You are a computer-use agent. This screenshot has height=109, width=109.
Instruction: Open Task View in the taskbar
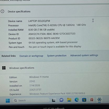pos(53,100)
